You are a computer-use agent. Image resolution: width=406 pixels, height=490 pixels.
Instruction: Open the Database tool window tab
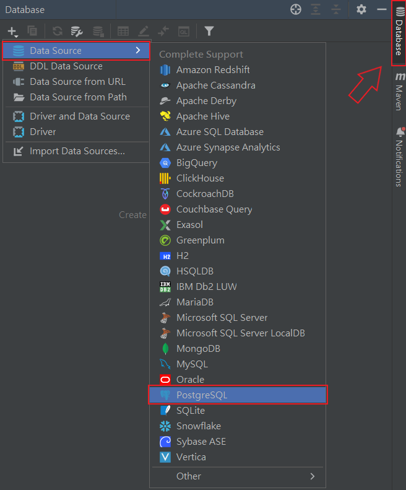coord(399,33)
